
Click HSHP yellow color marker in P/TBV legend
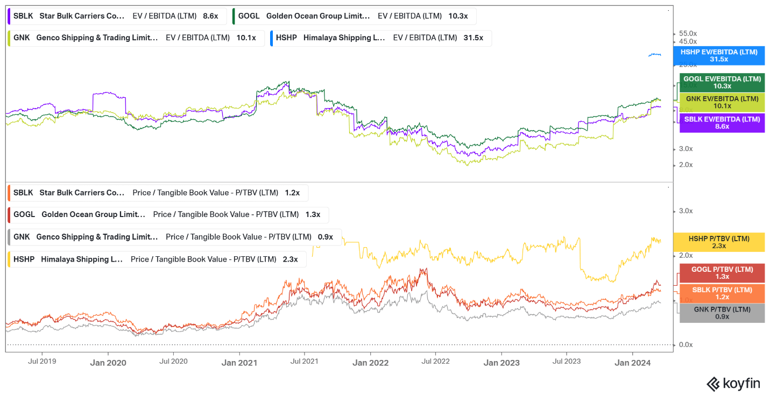coord(9,259)
